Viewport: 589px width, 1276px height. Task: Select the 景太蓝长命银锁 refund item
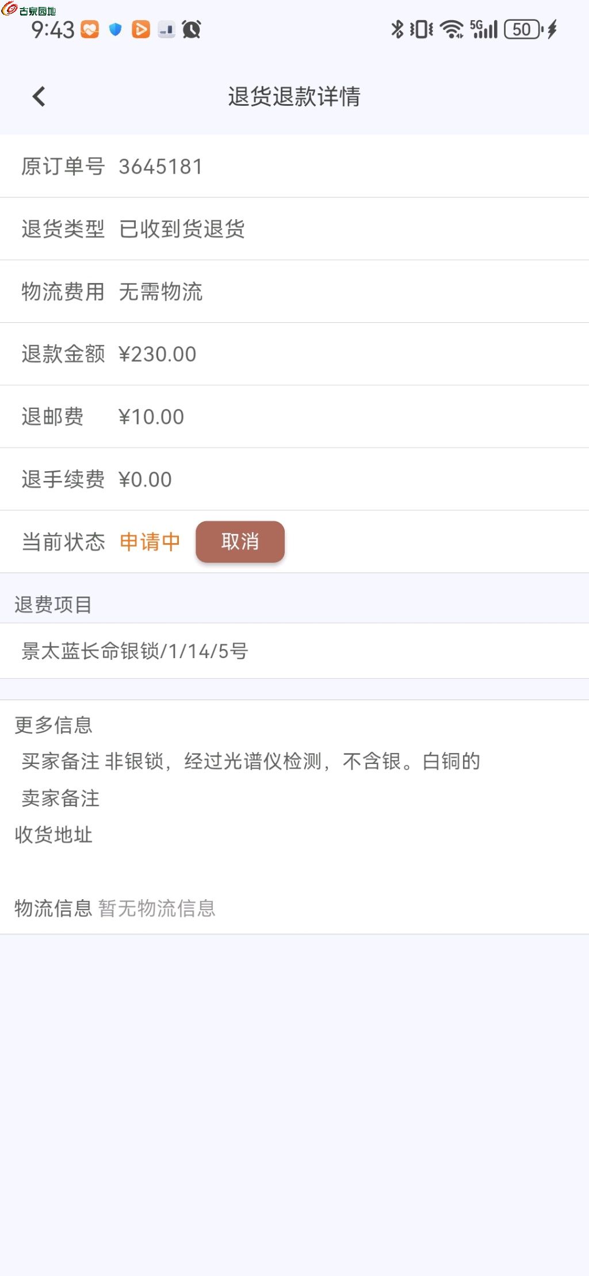coord(135,651)
